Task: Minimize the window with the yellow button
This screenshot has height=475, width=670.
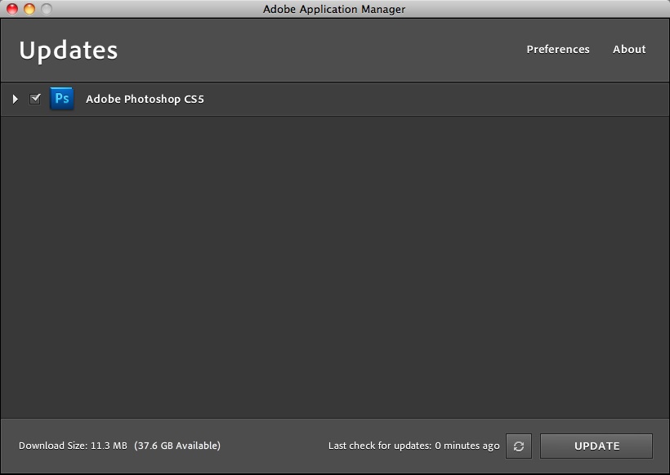Action: (x=29, y=9)
